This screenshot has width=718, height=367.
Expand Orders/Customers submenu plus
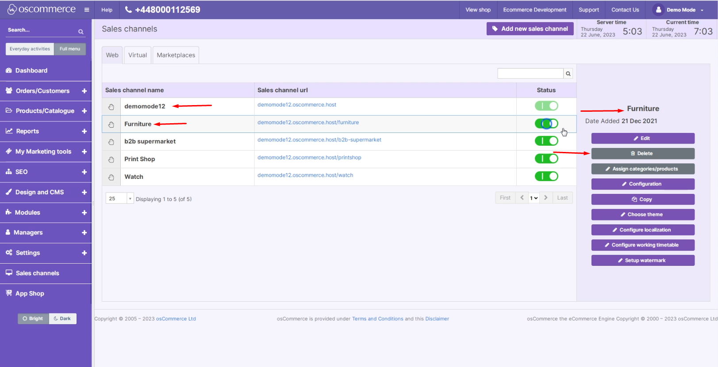84,91
